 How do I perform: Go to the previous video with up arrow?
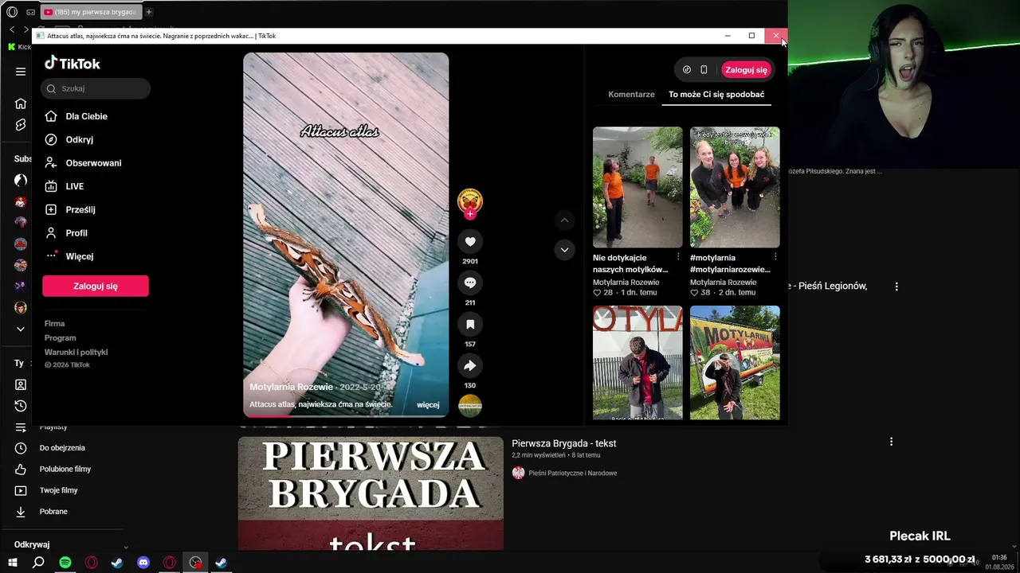(x=564, y=220)
